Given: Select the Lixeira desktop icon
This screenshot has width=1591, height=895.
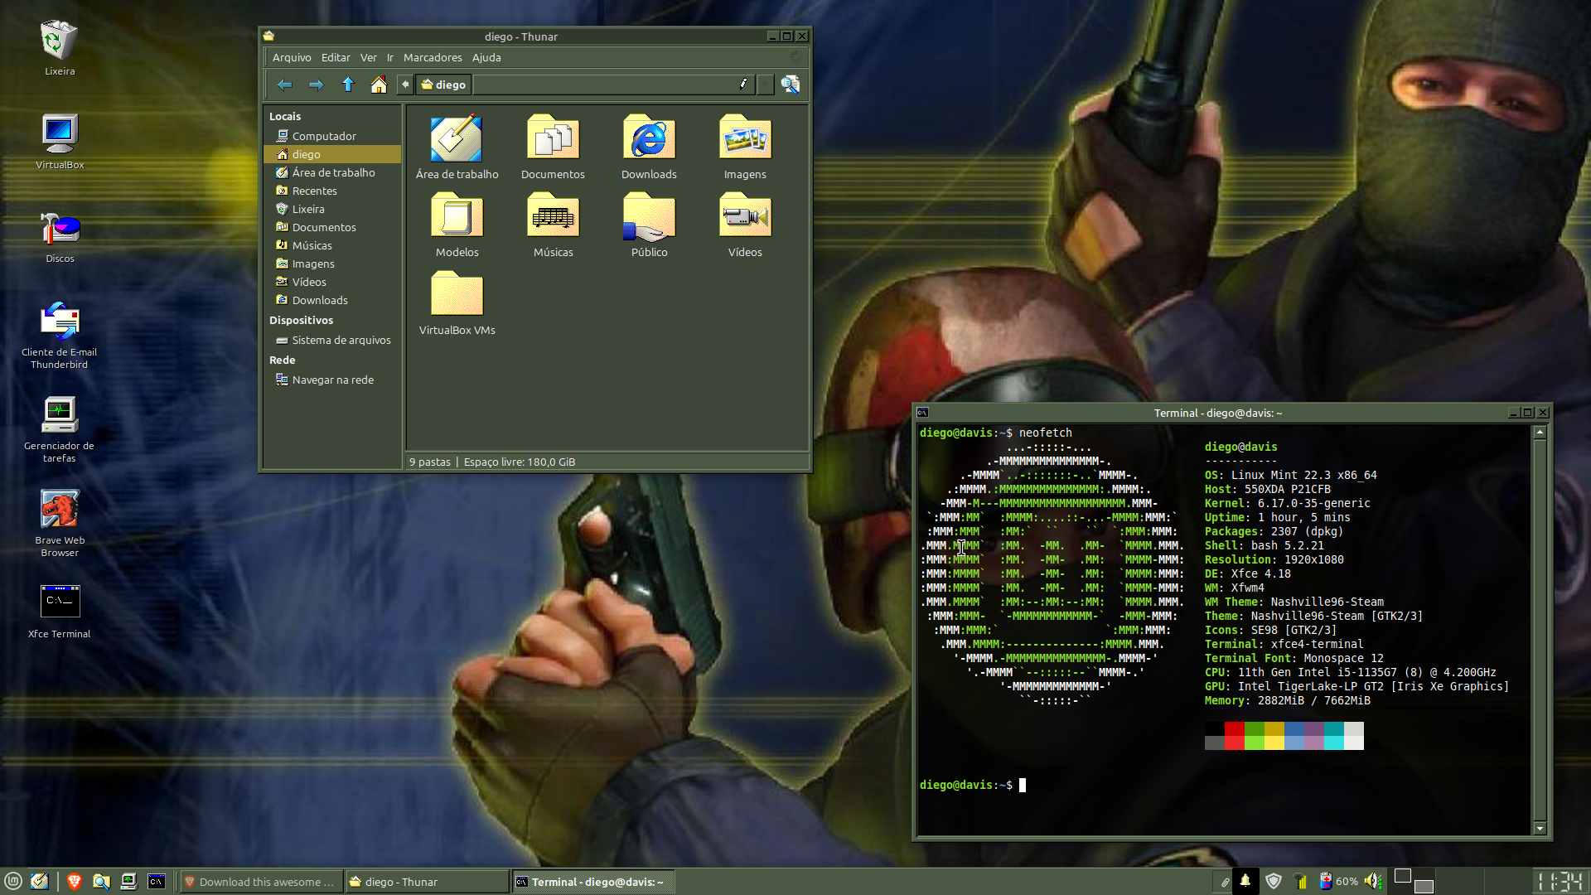Looking at the screenshot, I should [x=60, y=40].
